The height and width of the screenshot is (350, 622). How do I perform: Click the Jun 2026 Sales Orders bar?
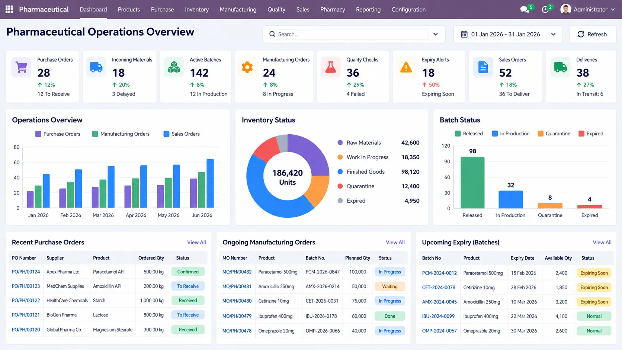coord(210,183)
